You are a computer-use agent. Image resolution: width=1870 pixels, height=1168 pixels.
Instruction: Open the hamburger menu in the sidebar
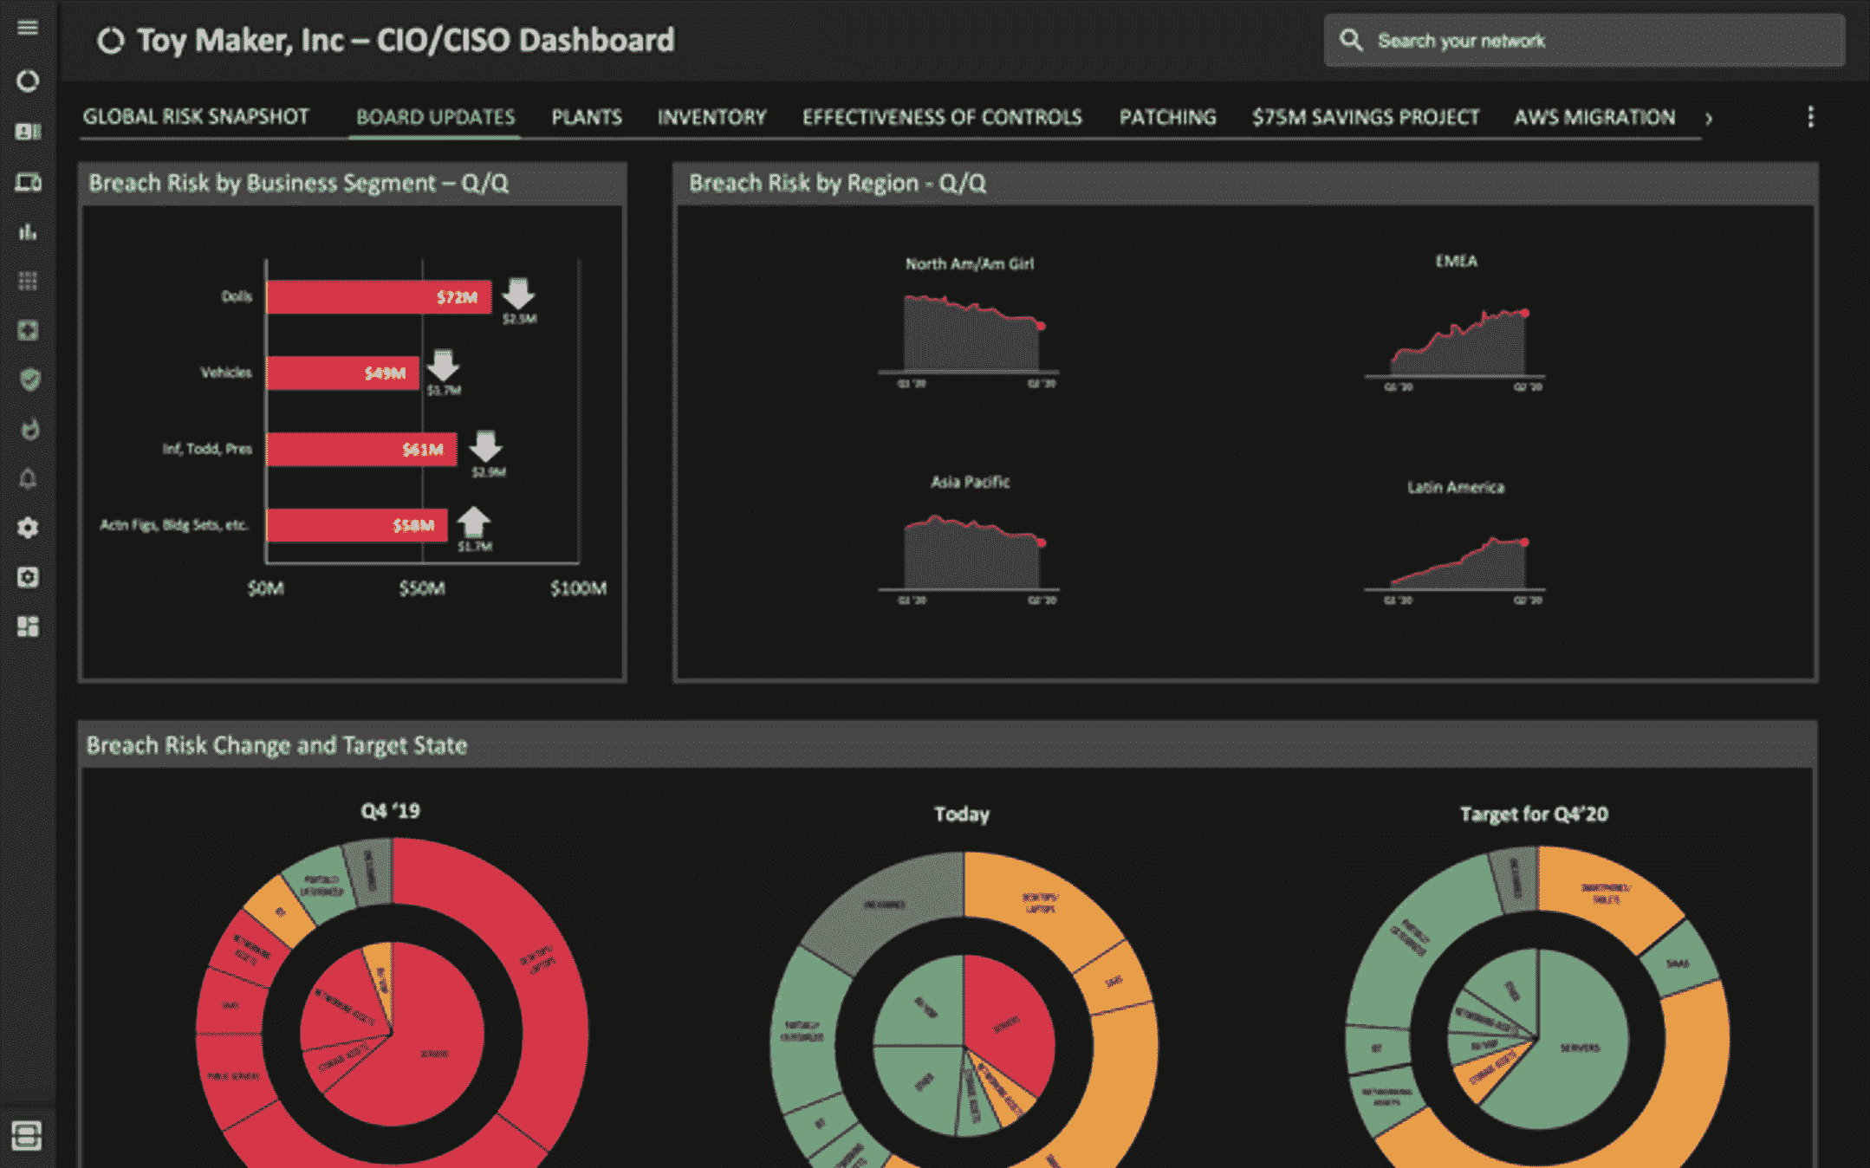pos(28,28)
